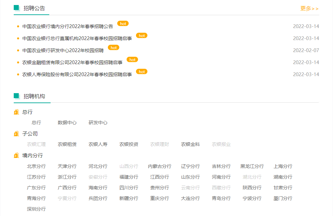Open 青岛分行 link
333x216 pixels.
[x=221, y=199]
